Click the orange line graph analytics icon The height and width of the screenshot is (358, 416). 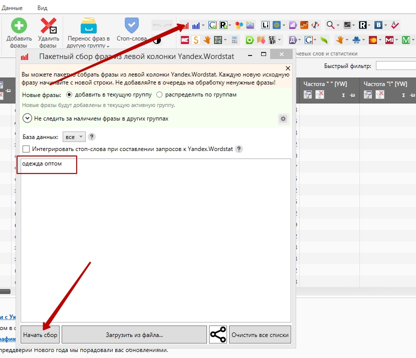tap(304, 25)
